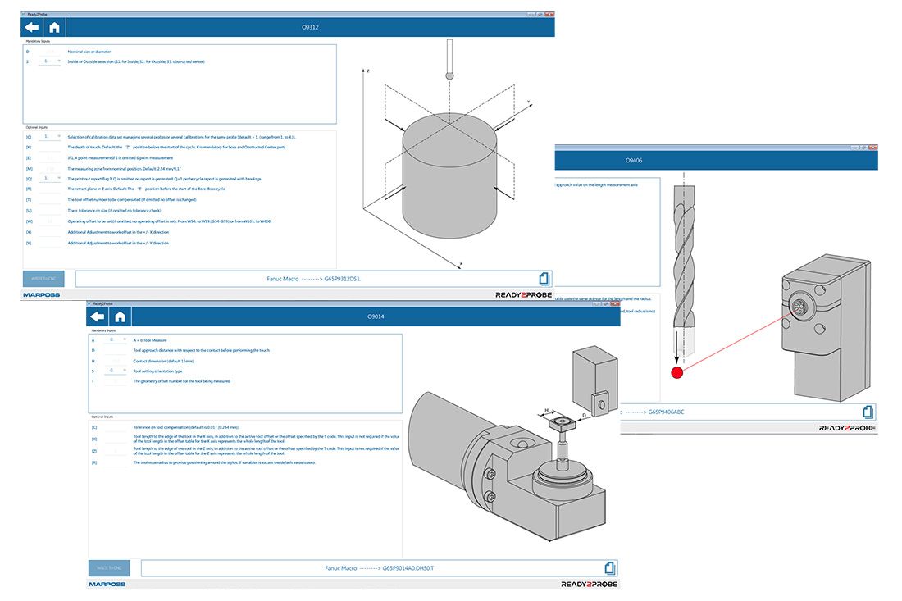
Task: Click the cylinder boss diagram in O9312
Action: point(449,175)
